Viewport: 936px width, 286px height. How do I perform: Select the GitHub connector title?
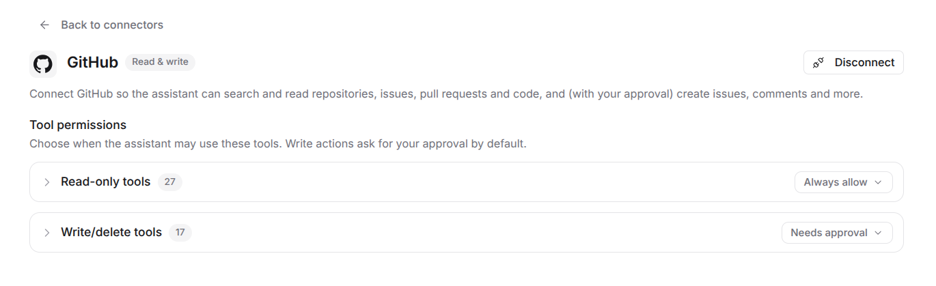click(x=92, y=62)
